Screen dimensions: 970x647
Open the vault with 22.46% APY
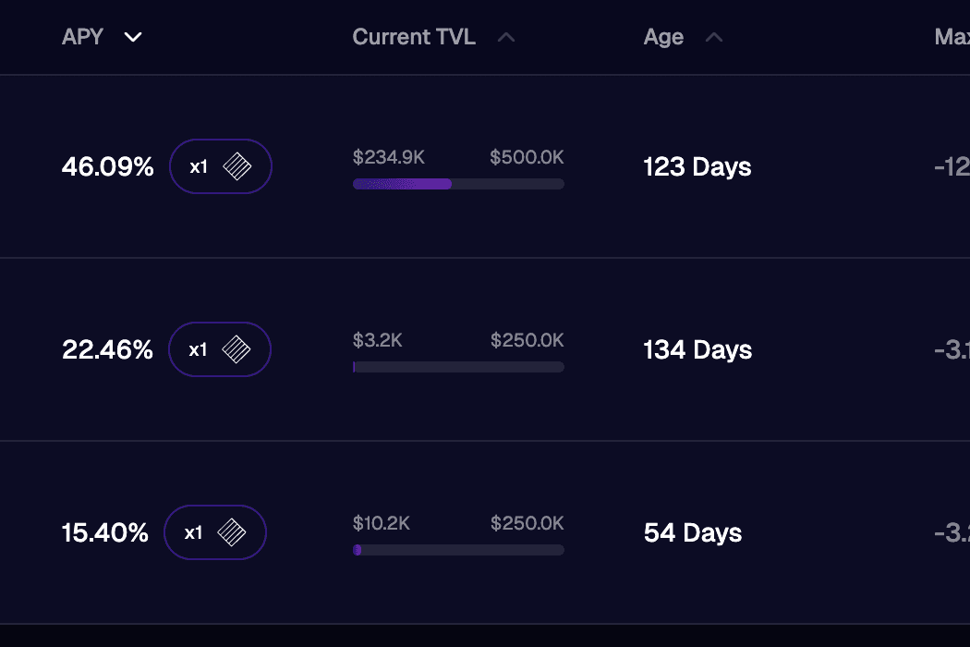point(107,350)
